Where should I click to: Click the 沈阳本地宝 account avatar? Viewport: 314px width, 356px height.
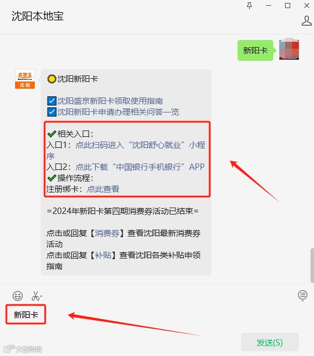[25, 79]
